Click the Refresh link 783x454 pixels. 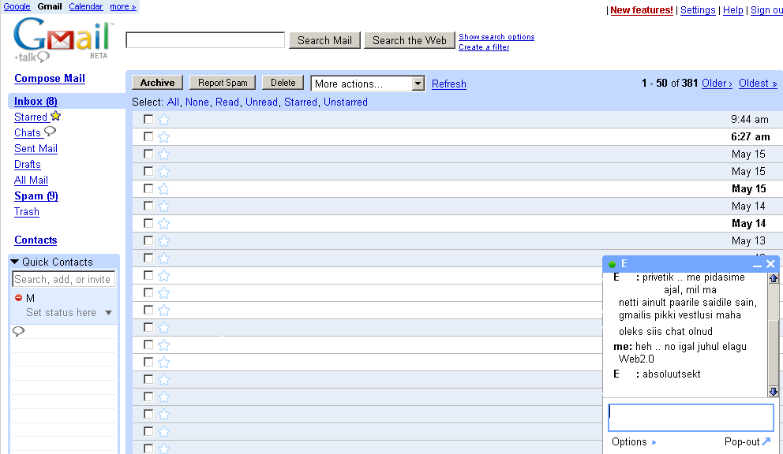click(448, 84)
